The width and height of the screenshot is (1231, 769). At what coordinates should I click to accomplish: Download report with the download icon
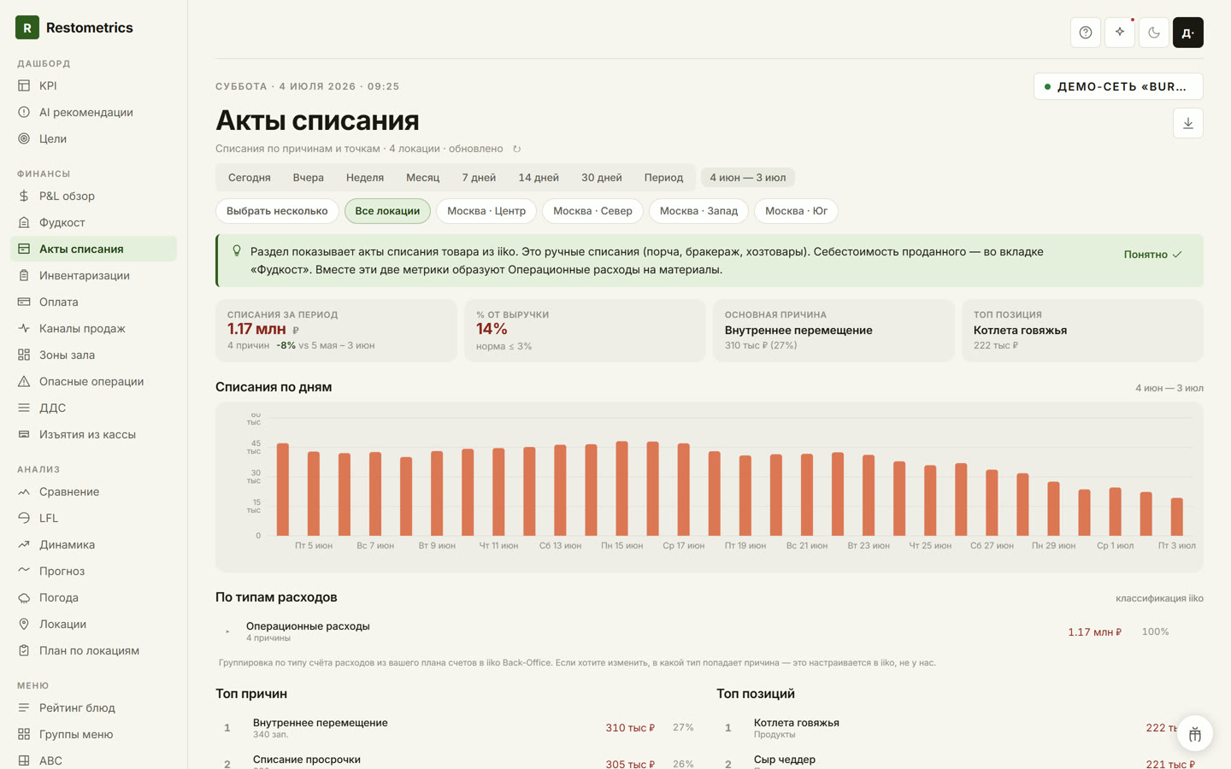(1188, 123)
